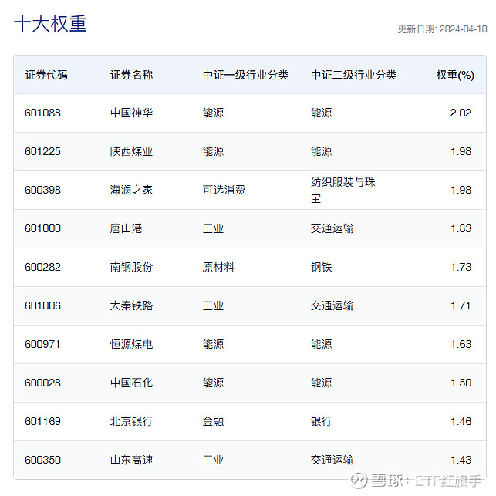Click the 权重(%) column header
The height and width of the screenshot is (496, 496).
coord(455,75)
